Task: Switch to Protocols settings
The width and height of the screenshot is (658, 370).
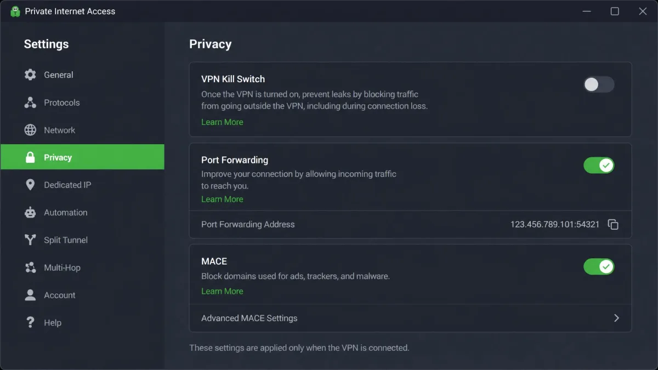Action: click(82, 103)
